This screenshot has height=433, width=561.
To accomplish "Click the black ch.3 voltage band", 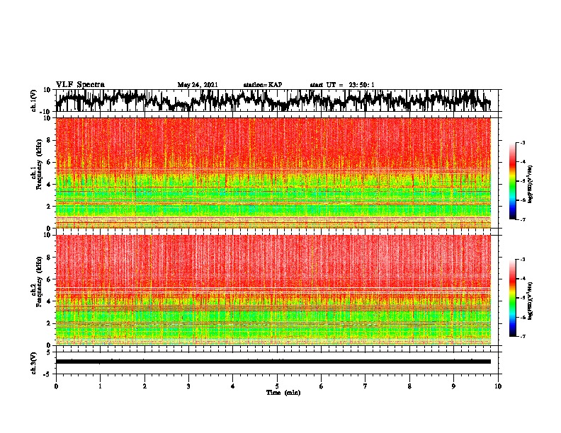I will point(273,362).
